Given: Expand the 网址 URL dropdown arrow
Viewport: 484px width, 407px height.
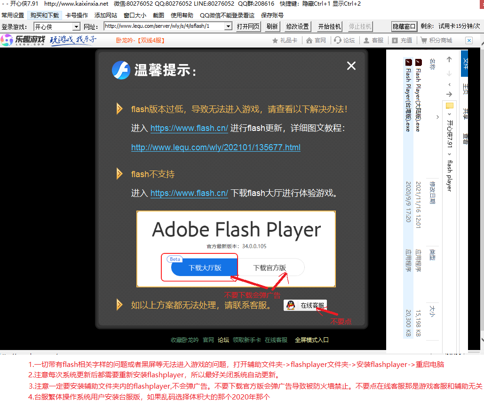Looking at the screenshot, I should (228, 26).
